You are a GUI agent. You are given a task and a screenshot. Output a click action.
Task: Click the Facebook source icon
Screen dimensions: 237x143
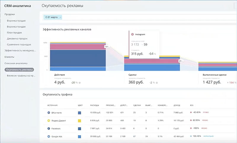coord(49,128)
